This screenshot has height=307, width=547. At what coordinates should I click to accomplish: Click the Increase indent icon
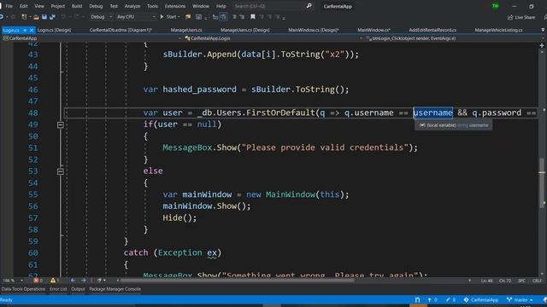pyautogui.click(x=242, y=17)
